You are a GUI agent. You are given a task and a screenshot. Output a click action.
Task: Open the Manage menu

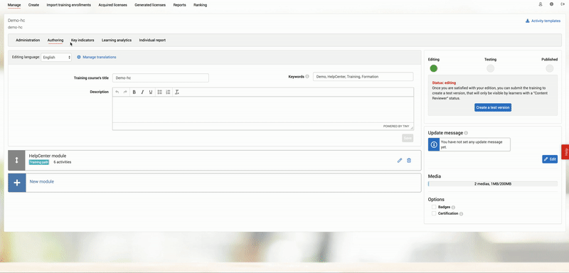pyautogui.click(x=14, y=5)
